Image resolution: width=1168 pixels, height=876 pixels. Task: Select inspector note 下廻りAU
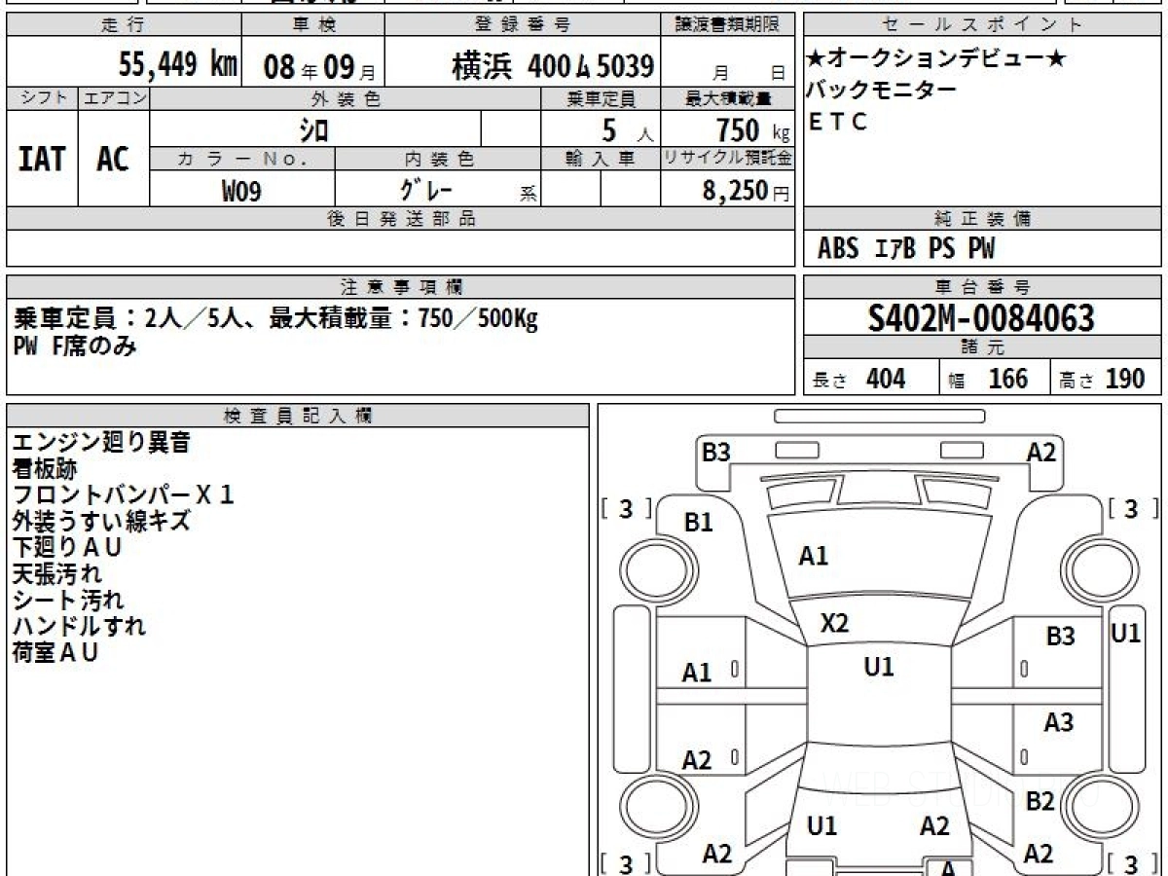(x=68, y=548)
